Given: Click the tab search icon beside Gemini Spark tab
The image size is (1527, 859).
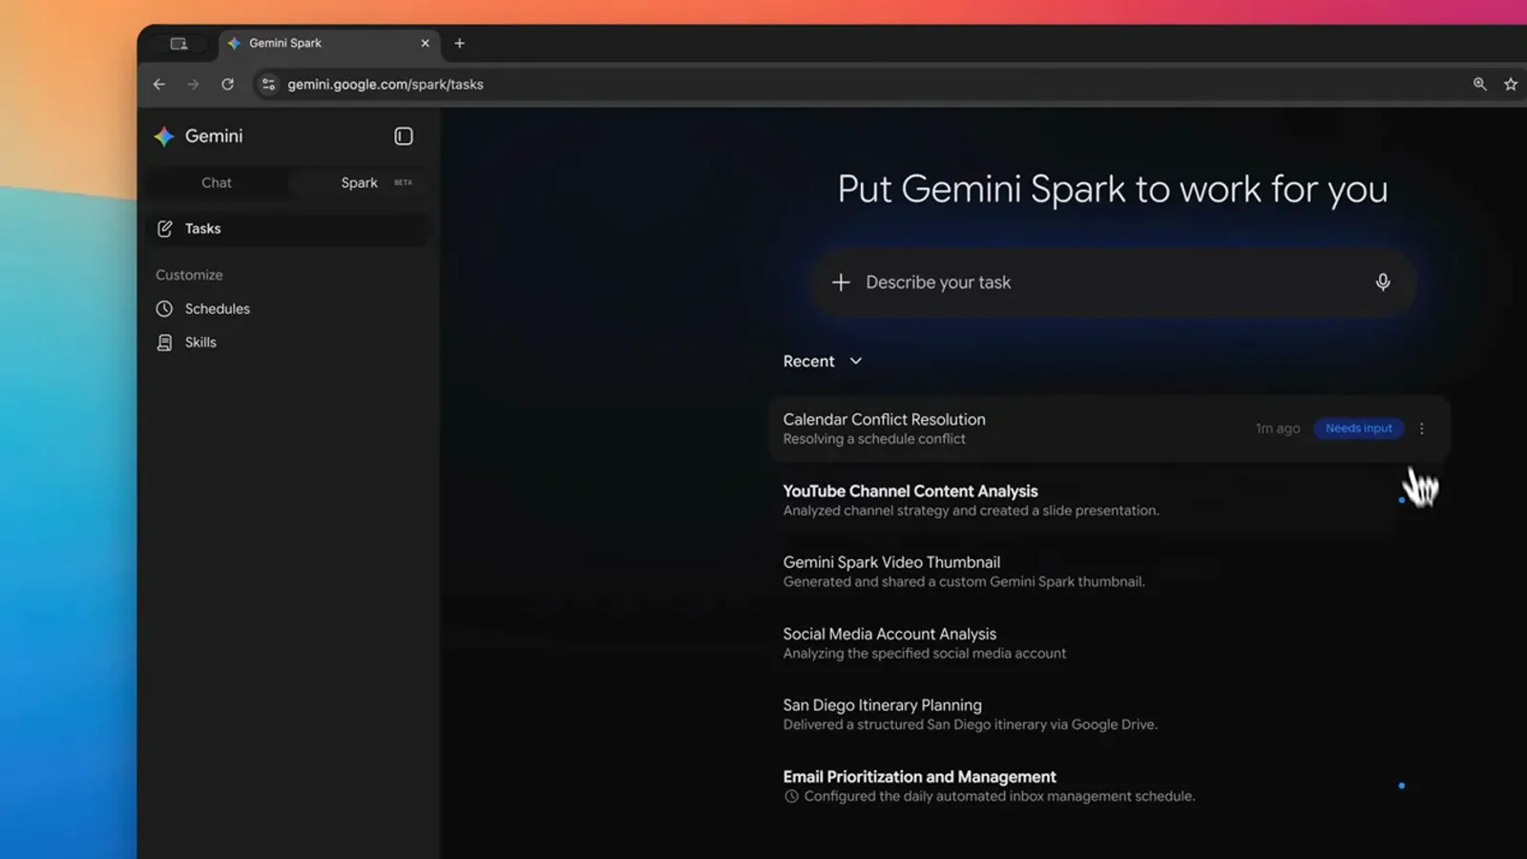Looking at the screenshot, I should 178,43.
